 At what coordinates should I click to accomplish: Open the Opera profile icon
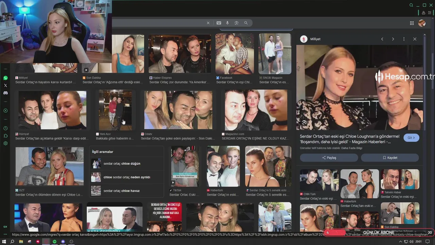pyautogui.click(x=423, y=13)
